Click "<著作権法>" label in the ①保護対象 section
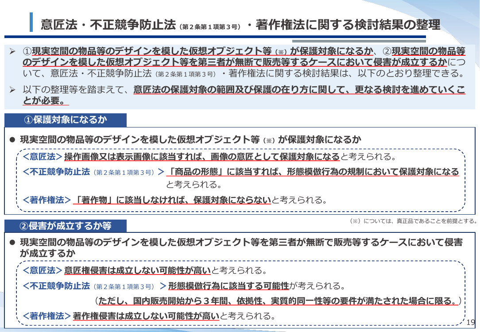Screen dimensions: 480x332 [47, 200]
